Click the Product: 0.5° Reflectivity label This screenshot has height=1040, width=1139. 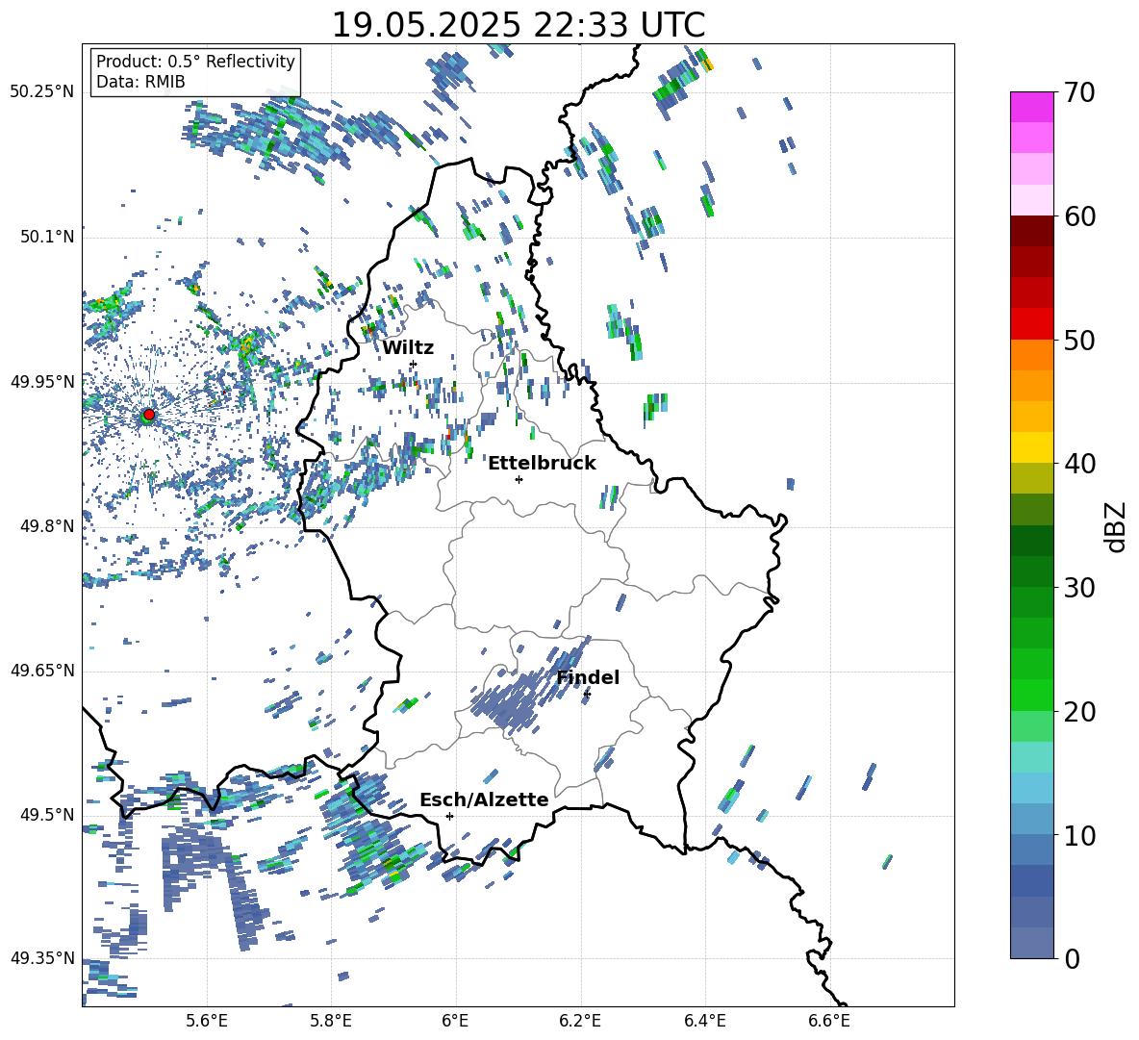tap(195, 62)
